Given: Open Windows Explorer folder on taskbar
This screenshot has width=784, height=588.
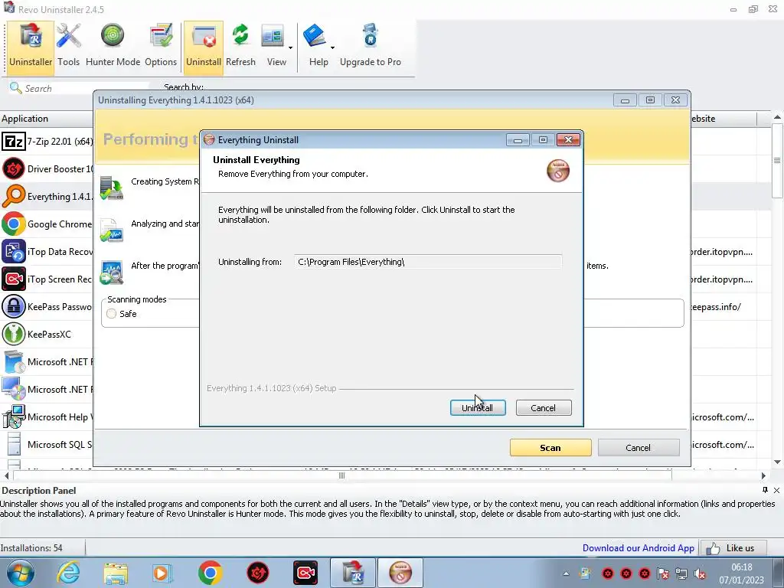Looking at the screenshot, I should 116,573.
